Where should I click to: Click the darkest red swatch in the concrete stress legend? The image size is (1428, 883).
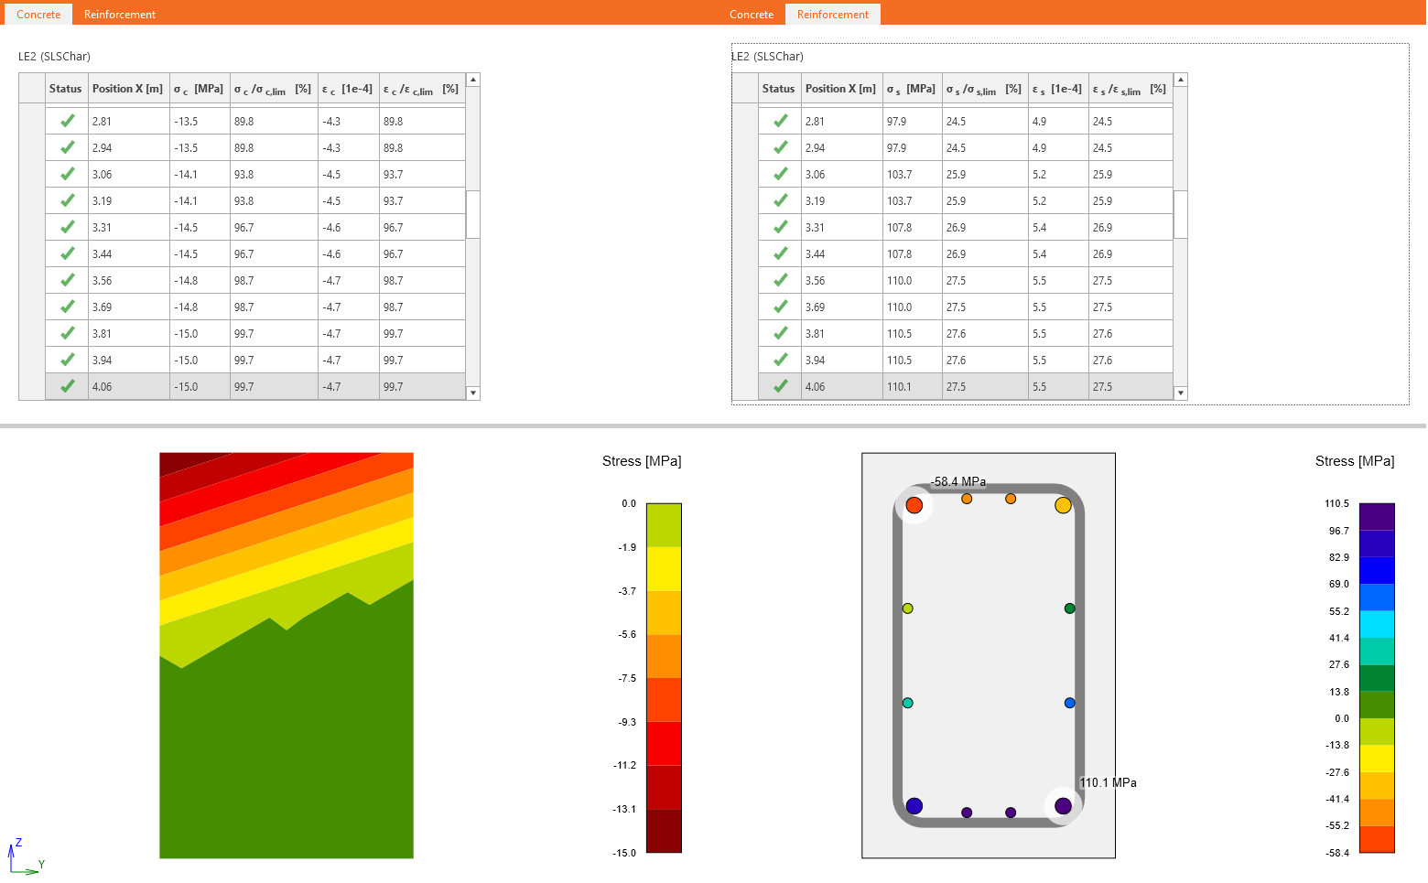pyautogui.click(x=664, y=831)
